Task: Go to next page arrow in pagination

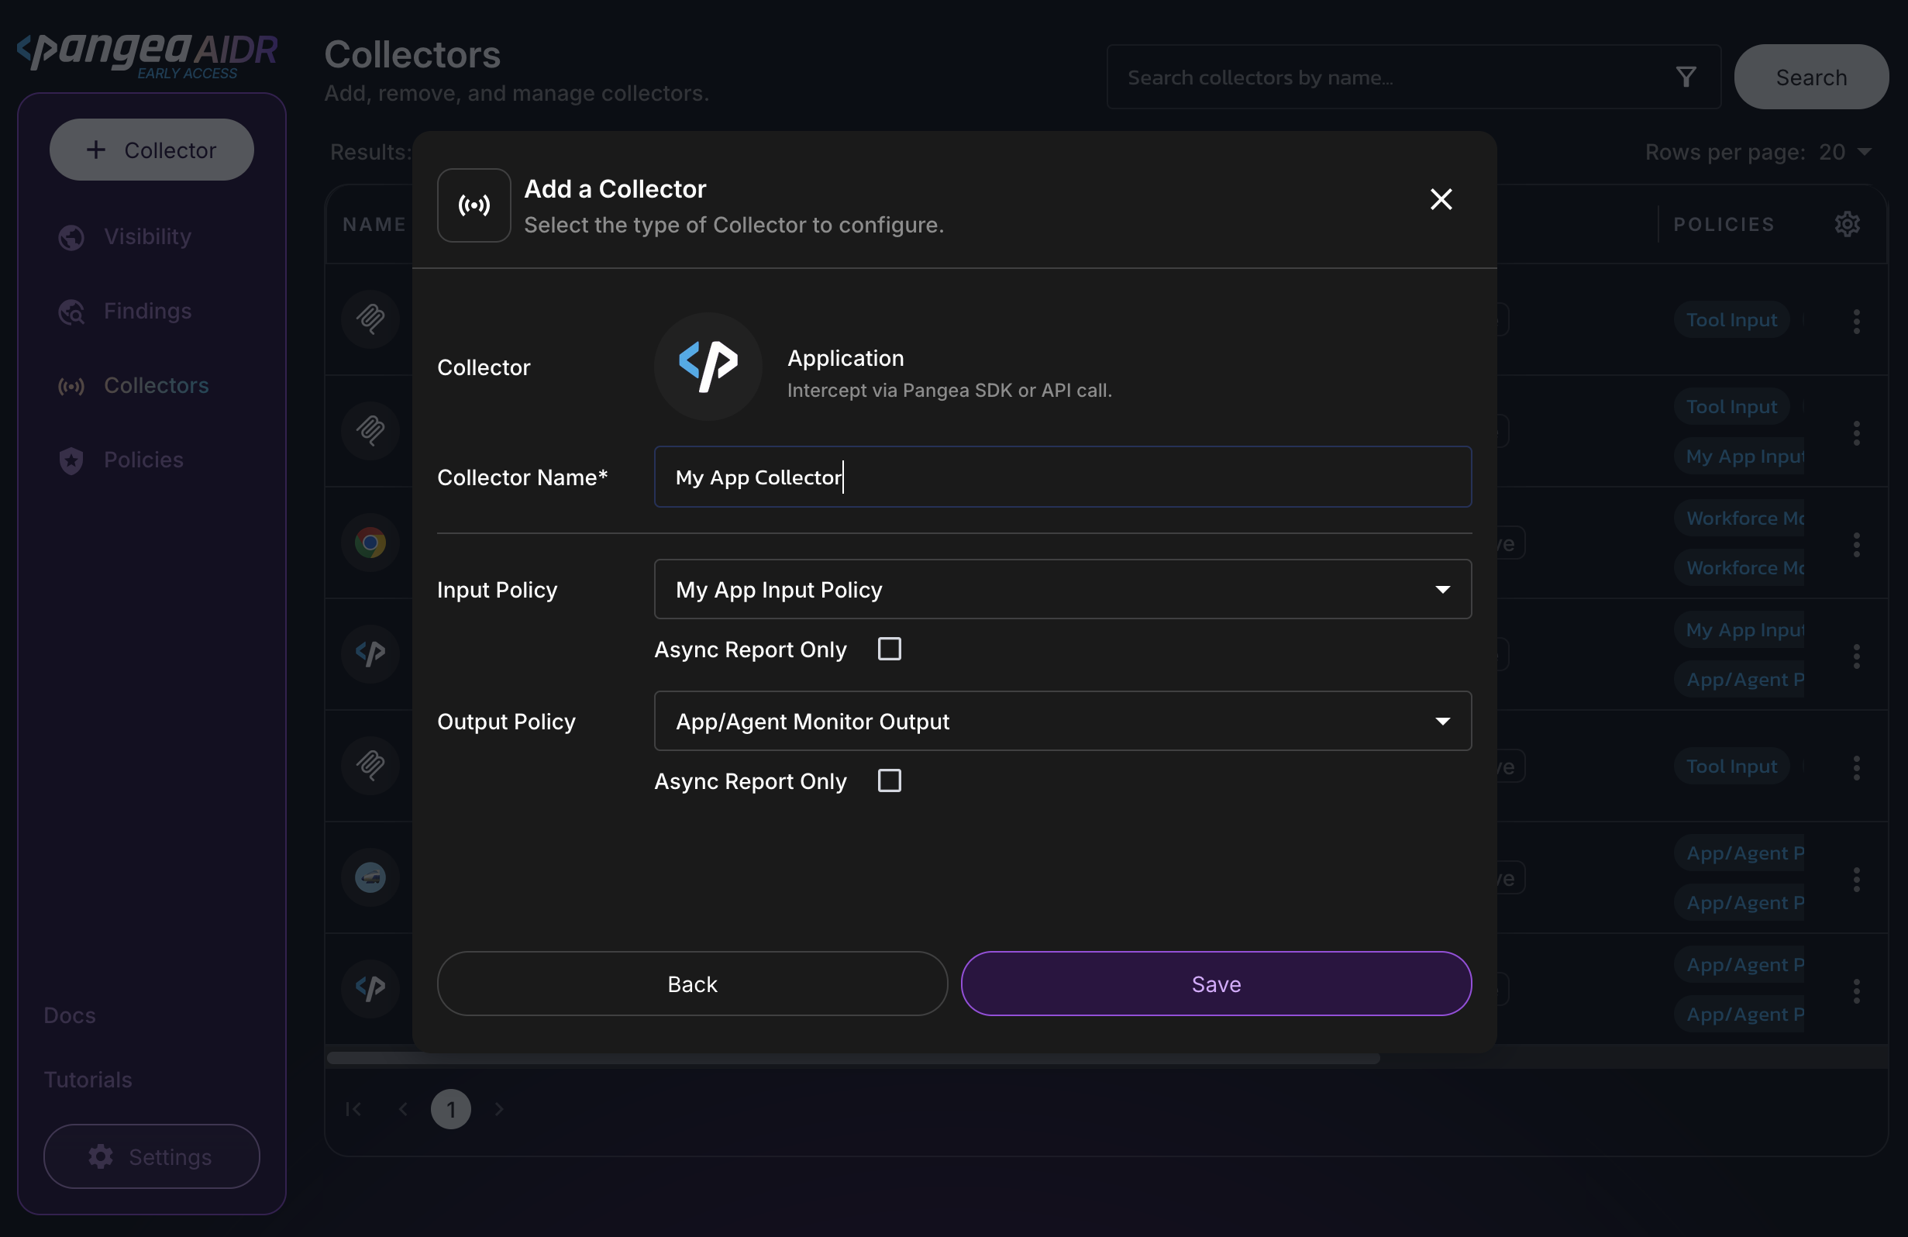Action: click(x=498, y=1109)
